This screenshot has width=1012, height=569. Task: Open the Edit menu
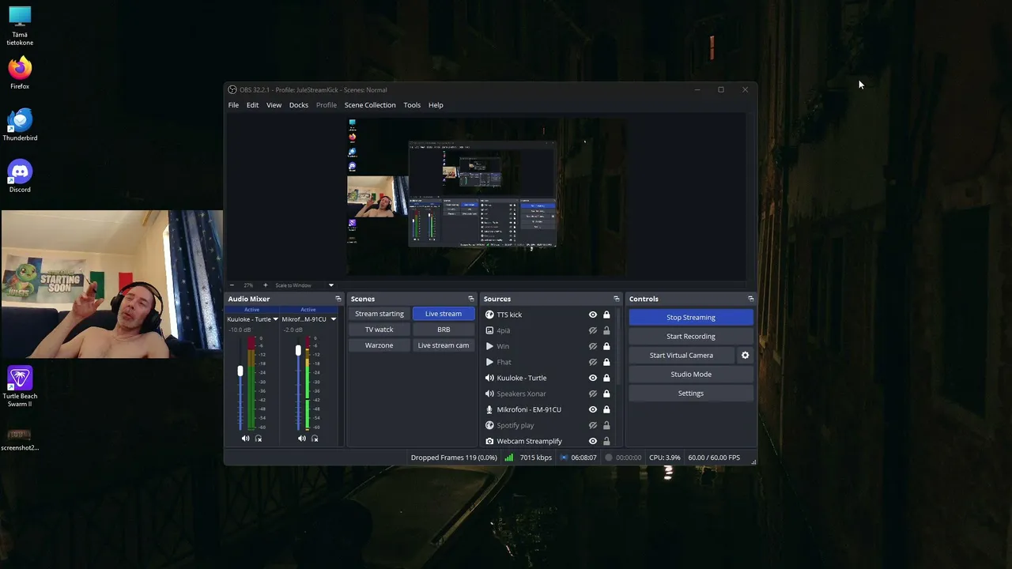click(x=252, y=105)
